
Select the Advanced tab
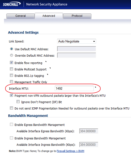click(x=49, y=16)
